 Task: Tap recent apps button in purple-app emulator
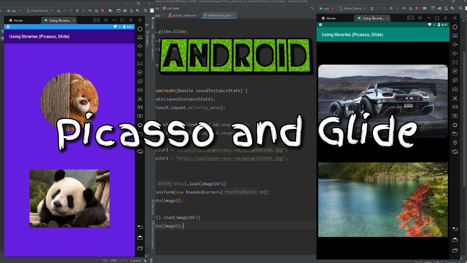tap(140, 249)
